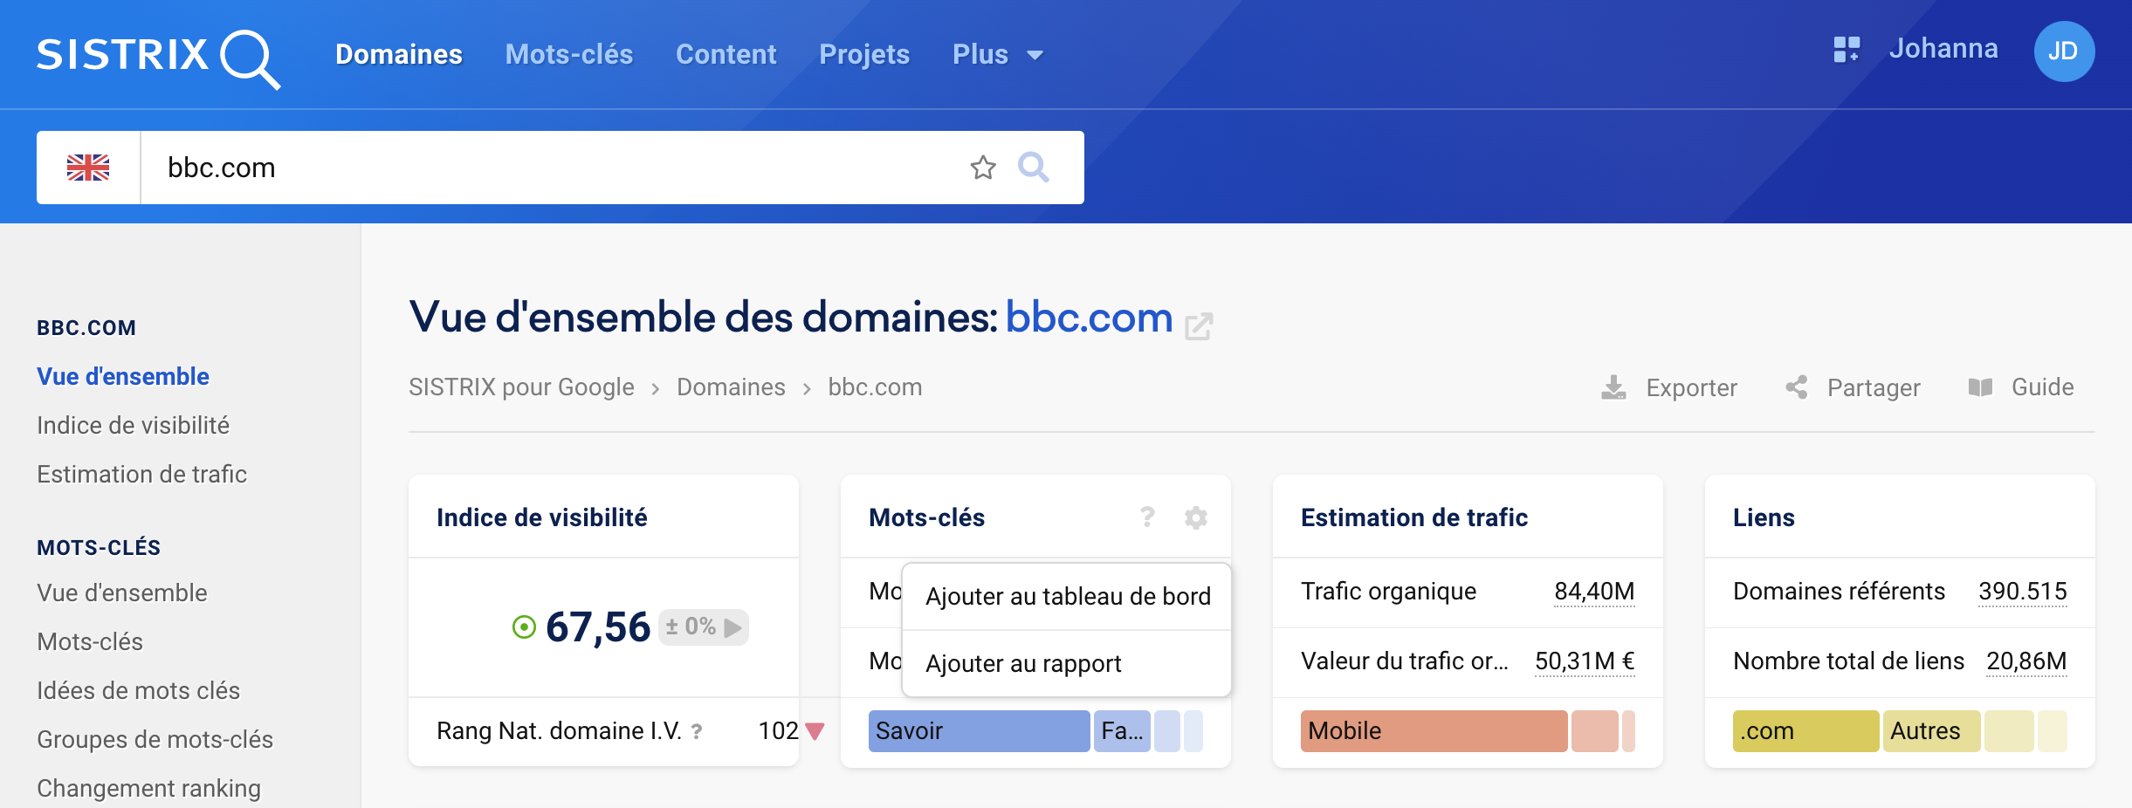Click the Fa... bar segment
The image size is (2132, 808).
click(x=1122, y=731)
